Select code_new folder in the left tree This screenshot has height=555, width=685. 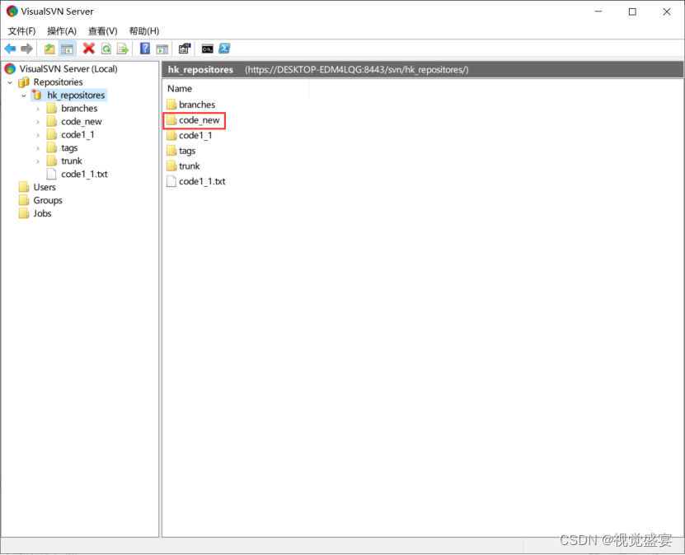[82, 122]
